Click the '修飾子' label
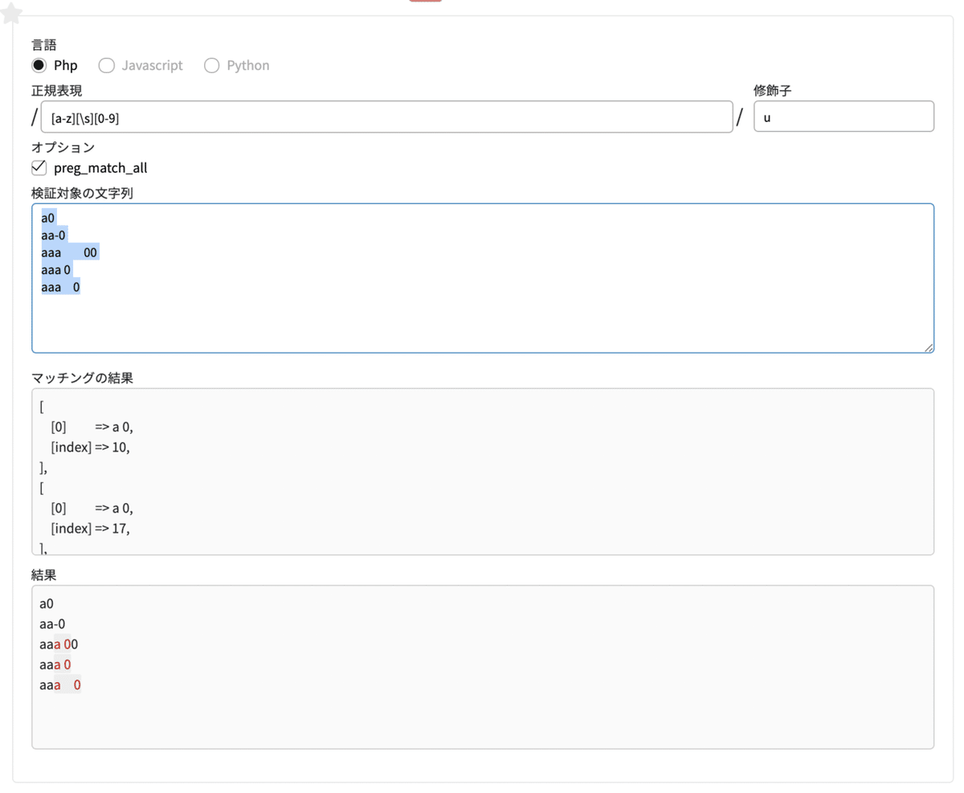 (773, 91)
